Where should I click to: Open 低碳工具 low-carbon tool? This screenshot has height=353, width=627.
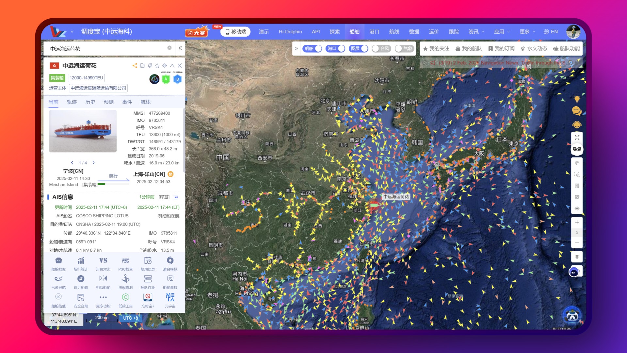coord(125,301)
